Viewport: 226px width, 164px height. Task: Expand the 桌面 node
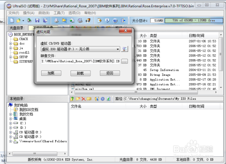(x=10, y=119)
